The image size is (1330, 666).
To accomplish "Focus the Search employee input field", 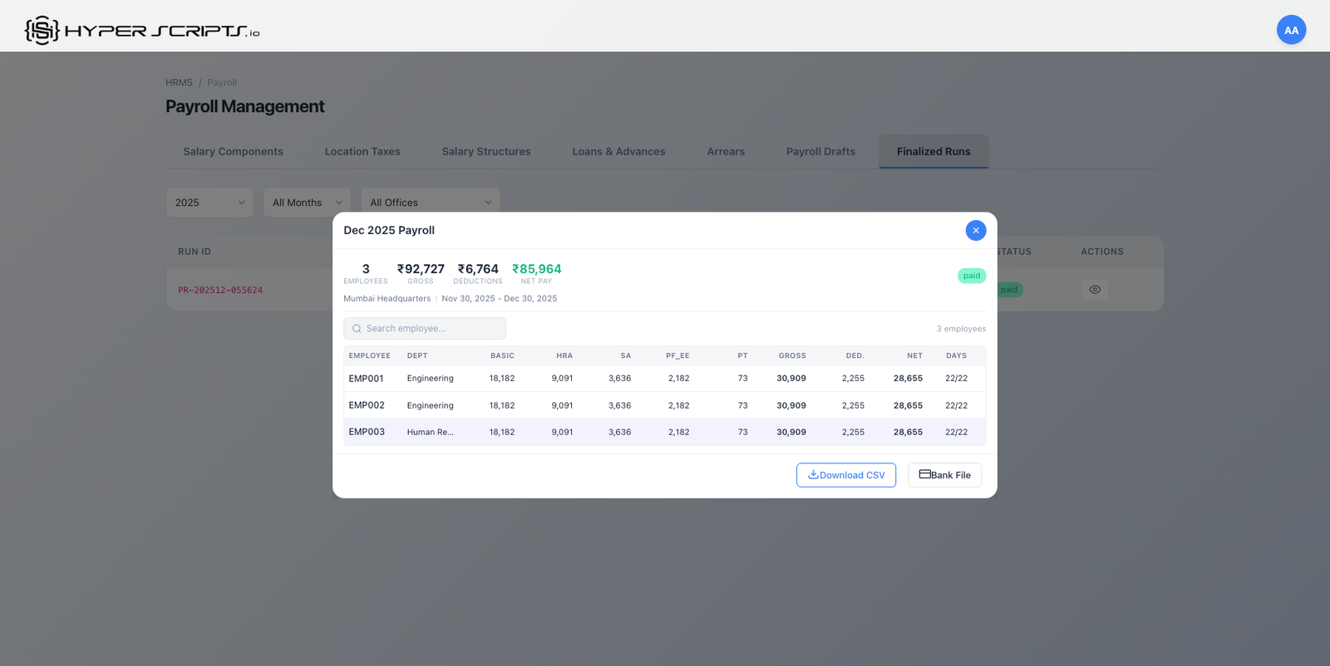I will 432,329.
